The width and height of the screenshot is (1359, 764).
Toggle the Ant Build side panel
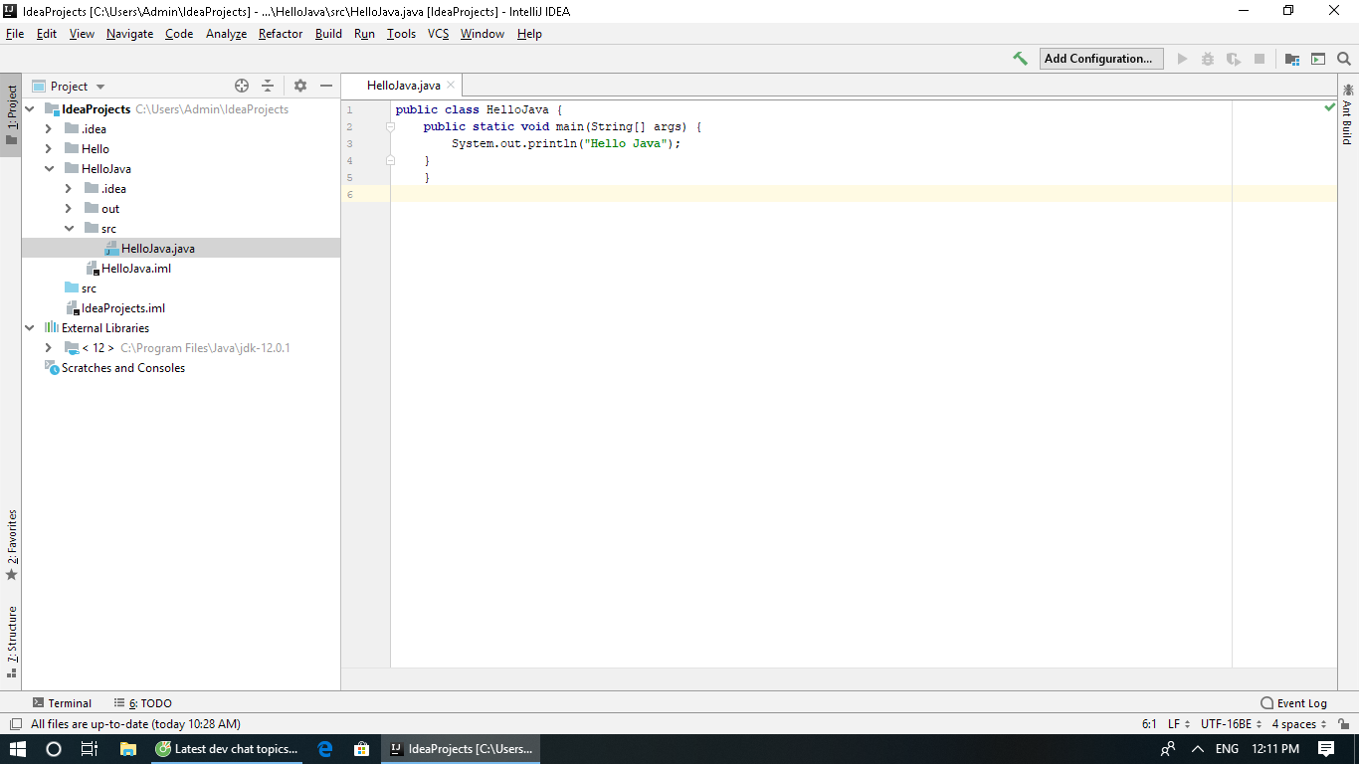[1347, 115]
